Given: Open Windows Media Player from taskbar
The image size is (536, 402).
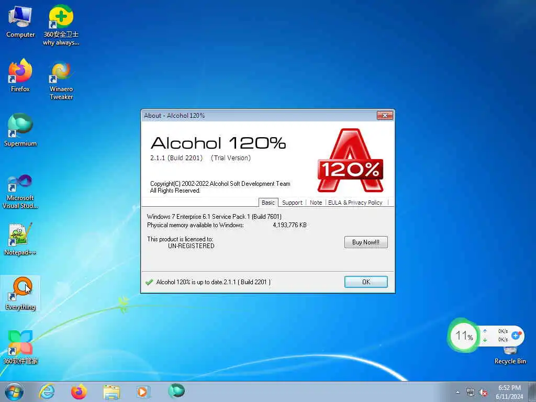Looking at the screenshot, I should 142,392.
